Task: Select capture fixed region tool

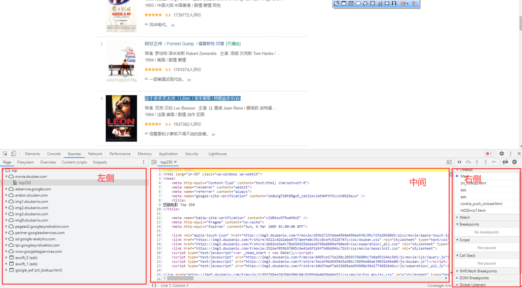Action: (387, 3)
